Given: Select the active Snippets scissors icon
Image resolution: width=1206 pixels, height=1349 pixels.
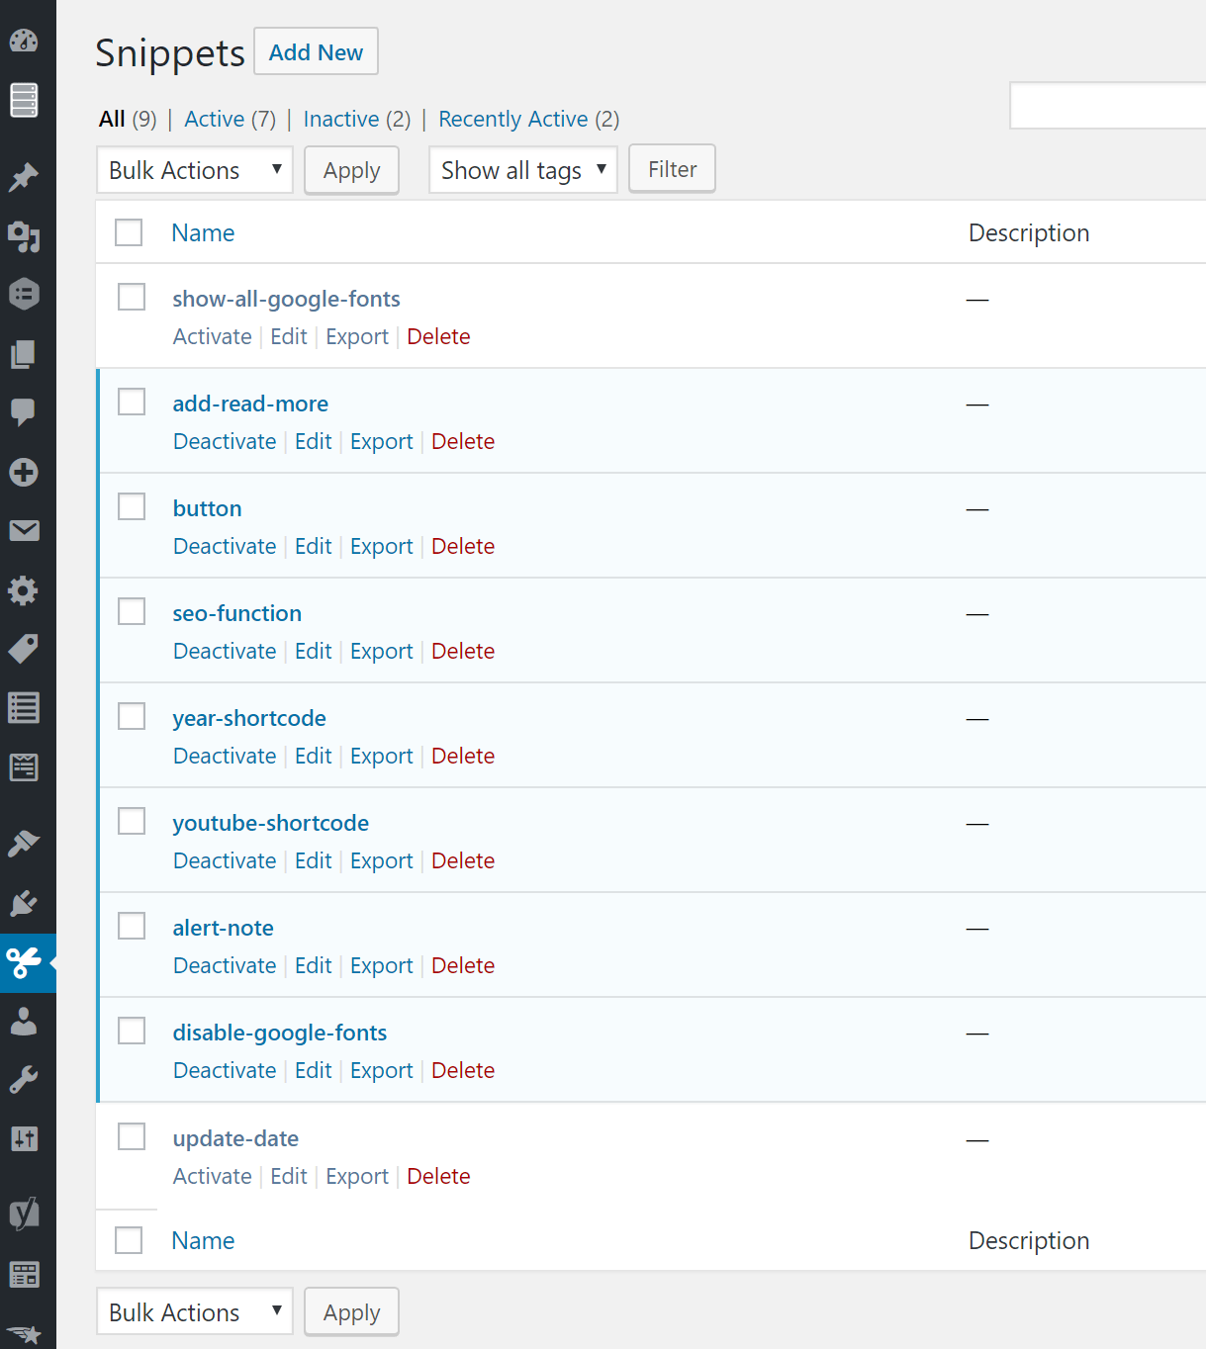Looking at the screenshot, I should click(25, 963).
